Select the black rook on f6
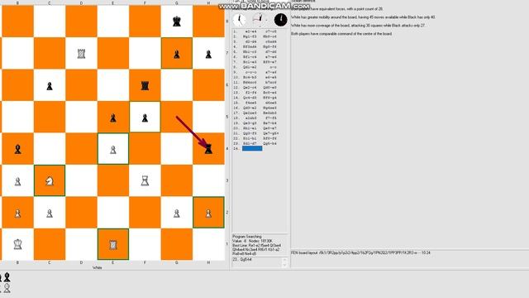This screenshot has height=298, width=529. pyautogui.click(x=145, y=86)
